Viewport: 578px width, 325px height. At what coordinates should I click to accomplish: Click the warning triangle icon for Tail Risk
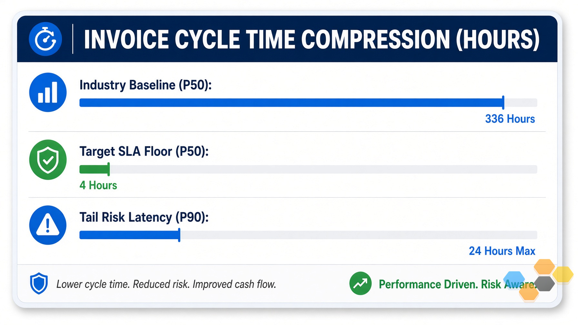(48, 225)
